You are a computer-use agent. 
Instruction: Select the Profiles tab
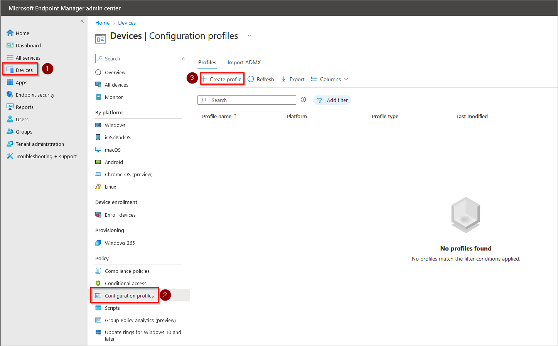pyautogui.click(x=207, y=62)
